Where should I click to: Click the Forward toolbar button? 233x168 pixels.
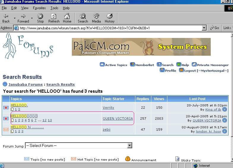point(23,18)
